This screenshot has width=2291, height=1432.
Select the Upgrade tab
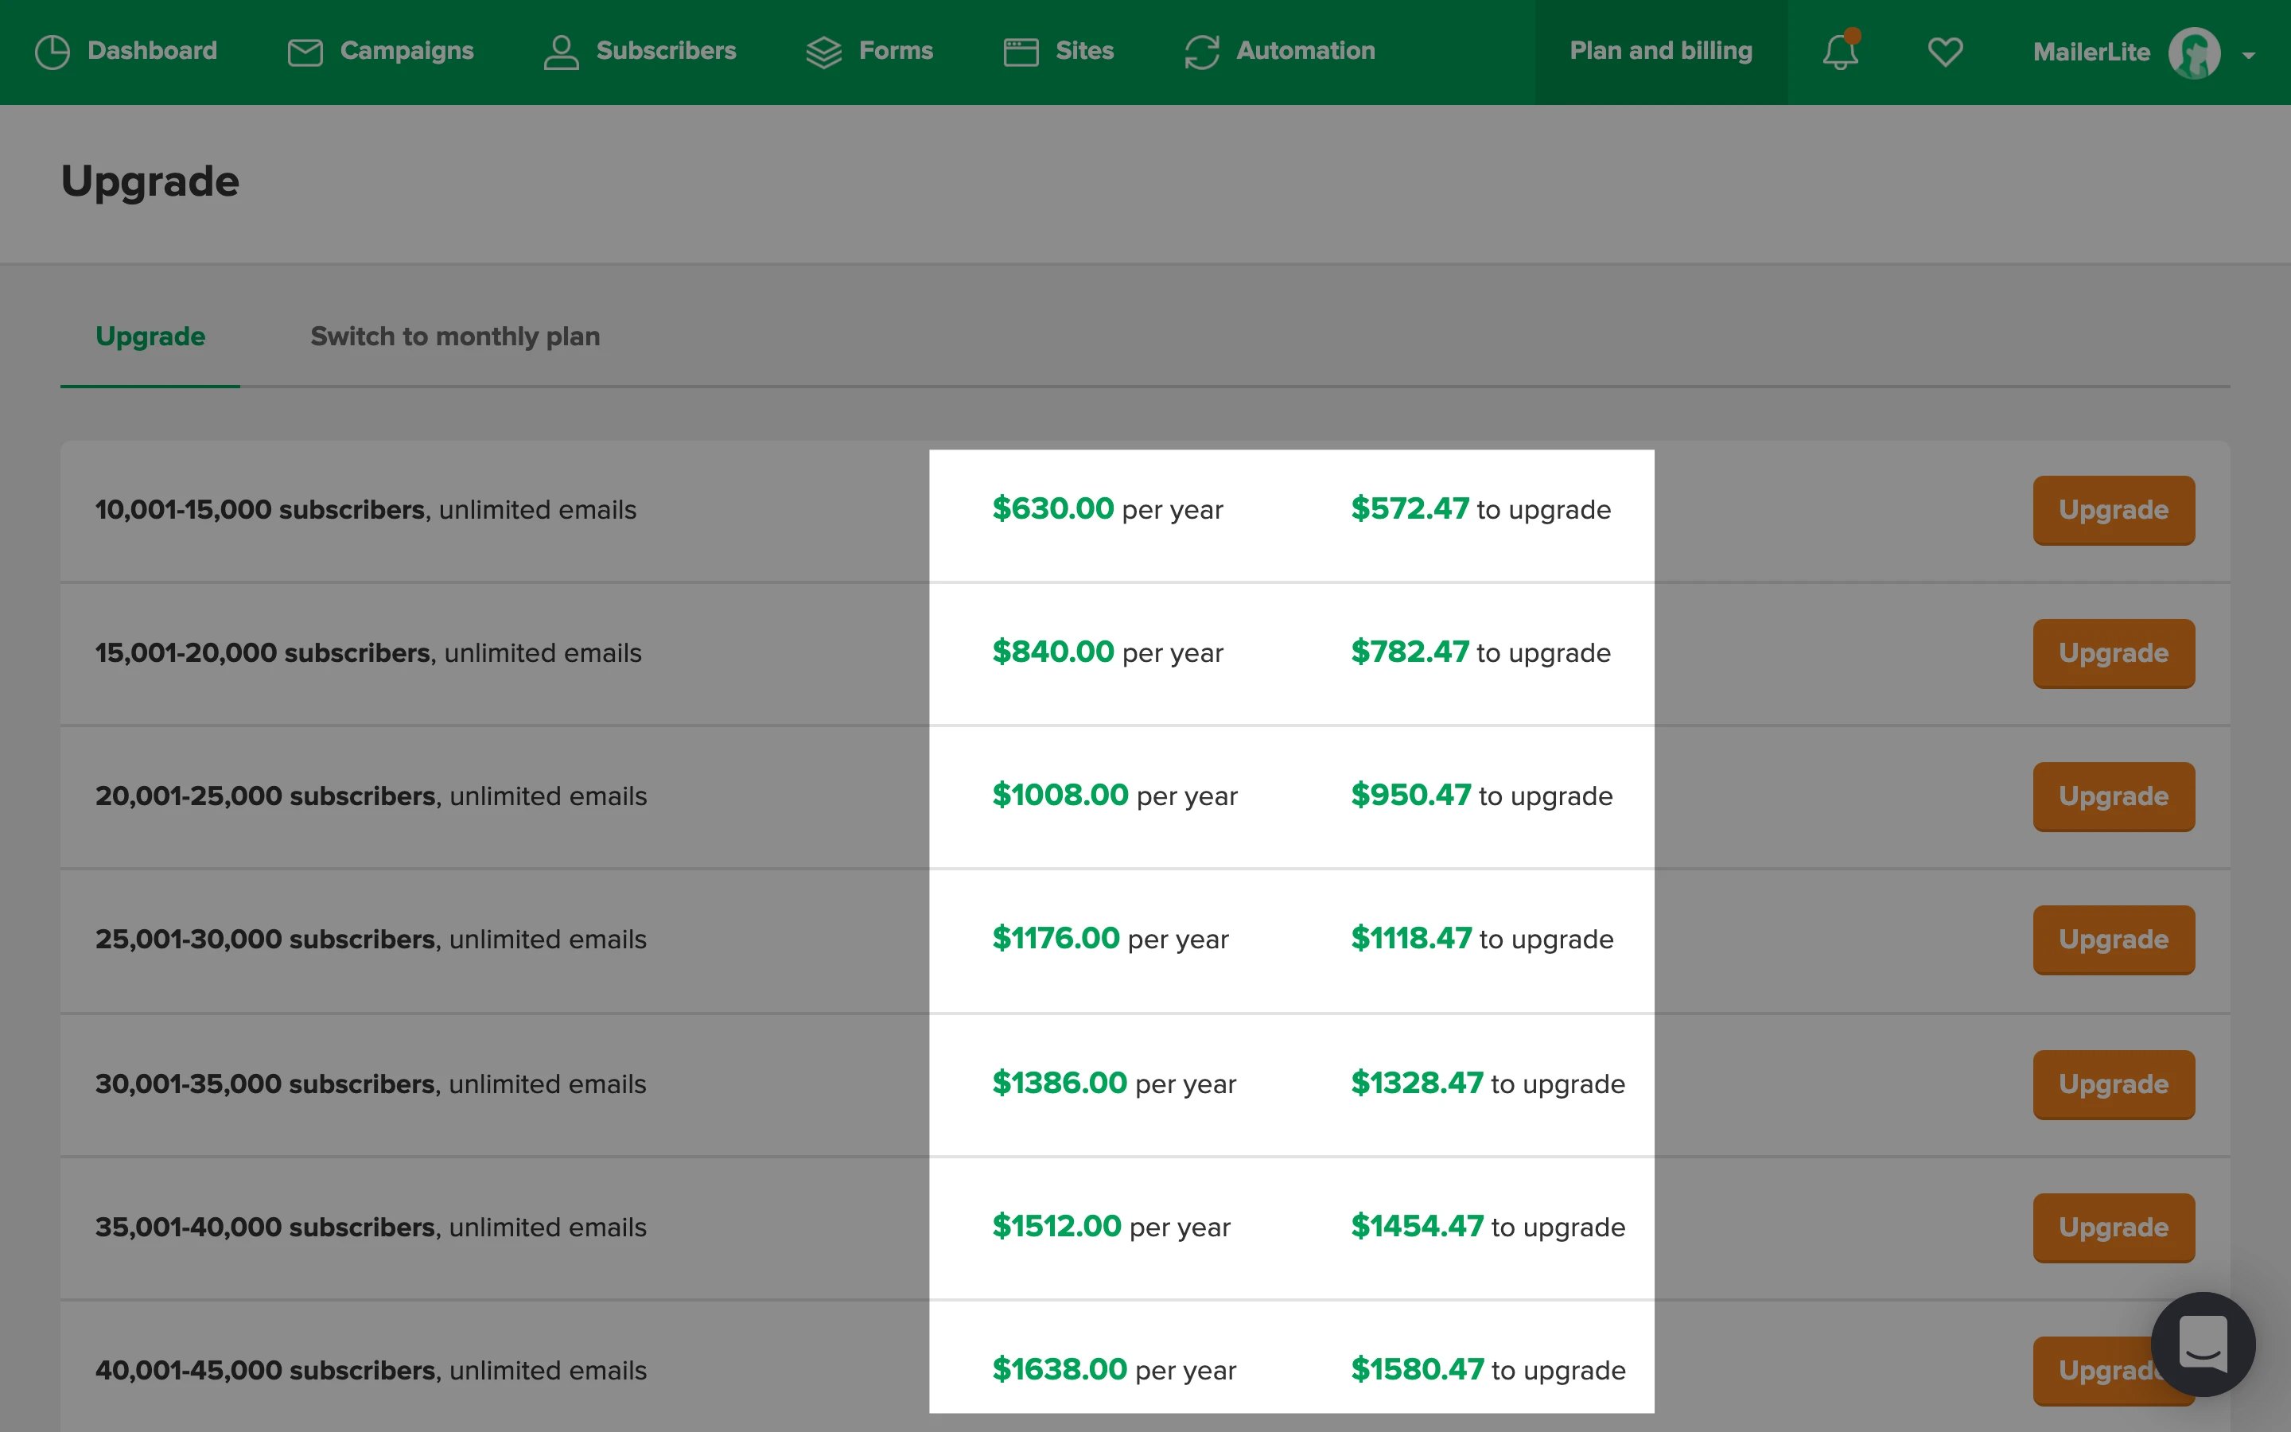pos(150,337)
